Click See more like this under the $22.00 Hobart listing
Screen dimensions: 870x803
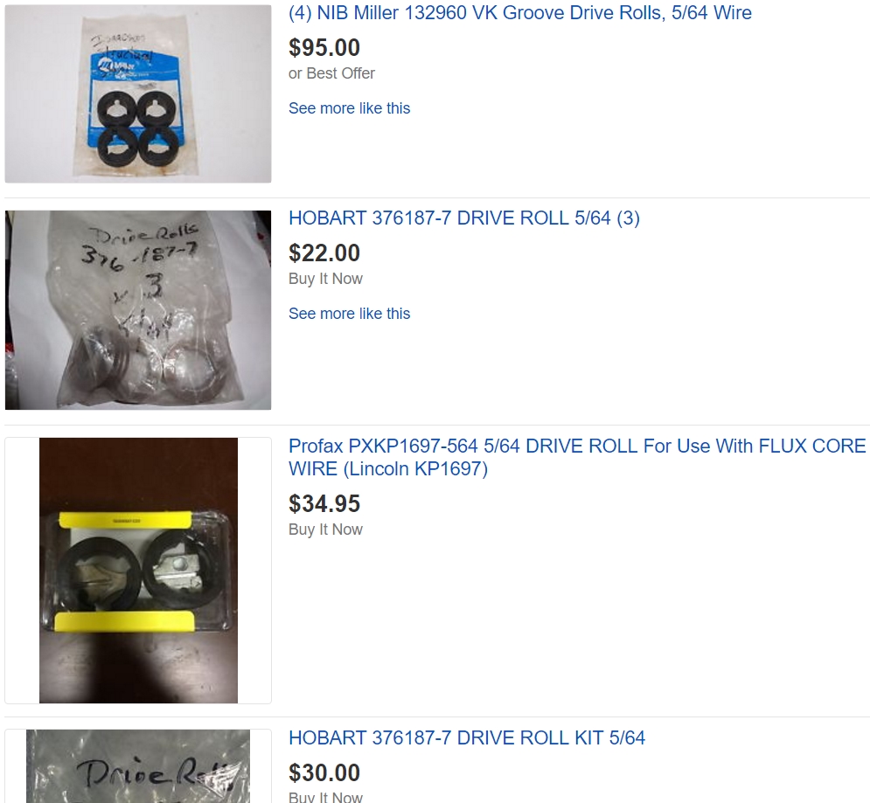pos(349,314)
